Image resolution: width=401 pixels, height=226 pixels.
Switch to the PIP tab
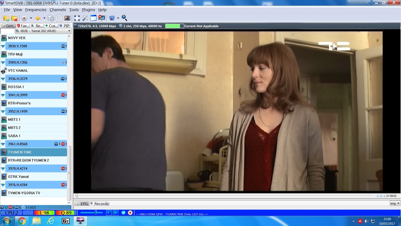click(x=65, y=26)
